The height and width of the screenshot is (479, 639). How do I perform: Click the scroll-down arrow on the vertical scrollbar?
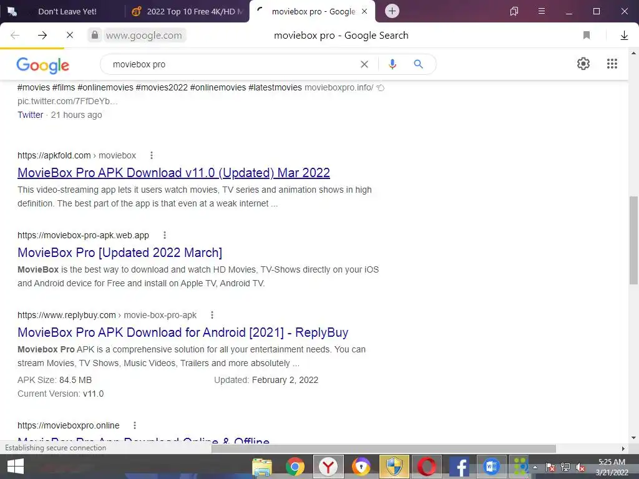pos(633,438)
